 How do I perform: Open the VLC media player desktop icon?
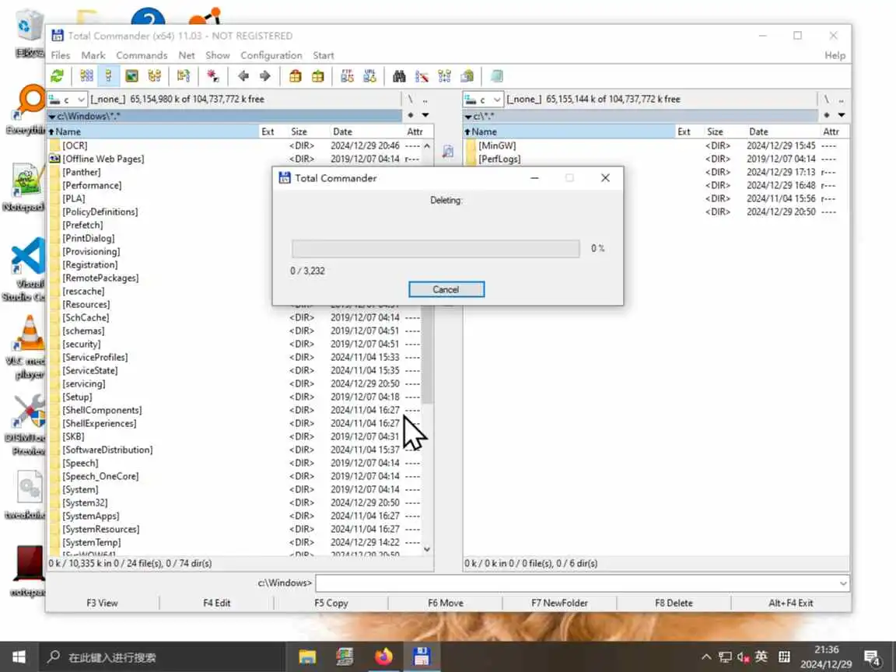tap(26, 346)
